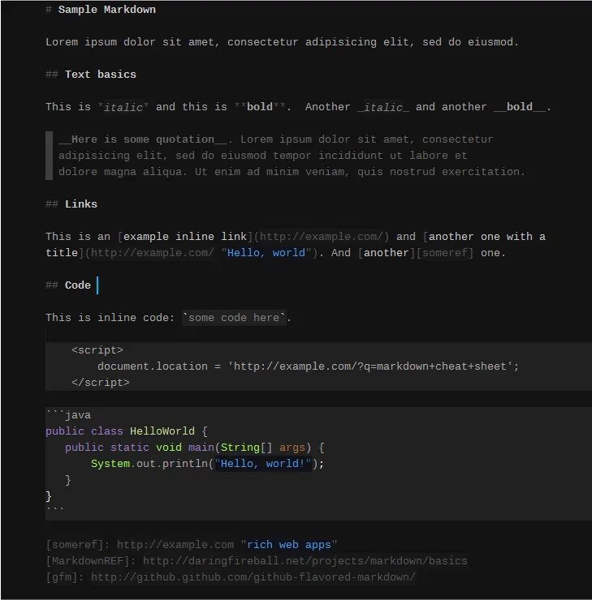Click the java code fence opener
592x600 pixels.
(68, 415)
